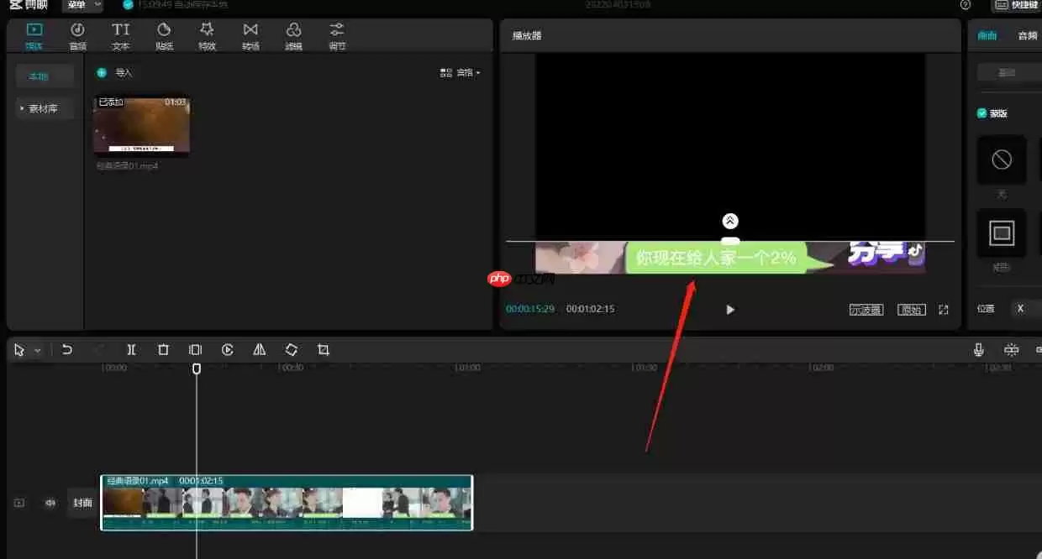The height and width of the screenshot is (559, 1042).
Task: Enable the 蒙版 (Mask) toggle
Action: (x=980, y=112)
